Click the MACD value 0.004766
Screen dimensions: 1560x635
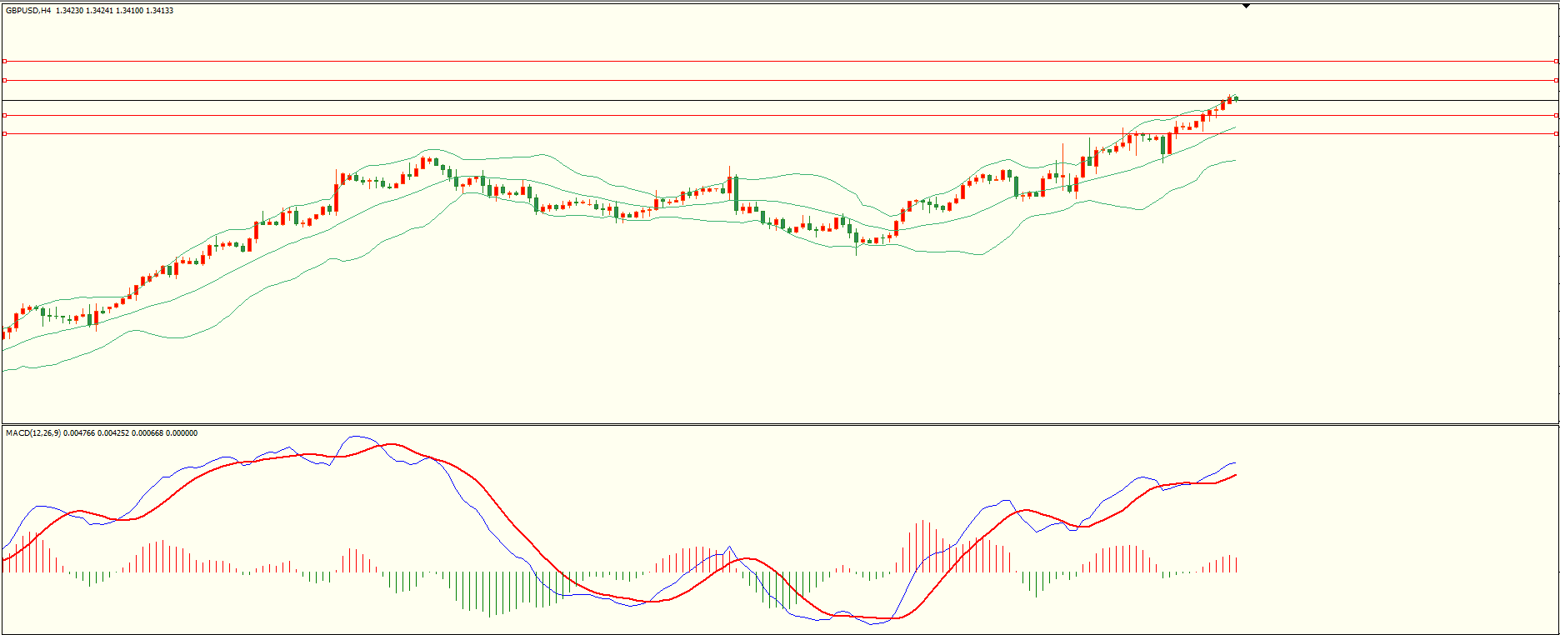tap(79, 433)
